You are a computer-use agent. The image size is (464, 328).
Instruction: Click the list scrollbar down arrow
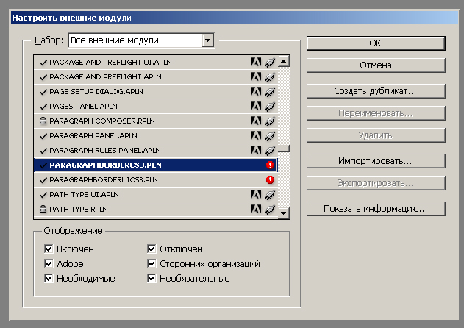[x=284, y=213]
